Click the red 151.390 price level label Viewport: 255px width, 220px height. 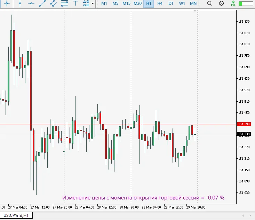tap(244, 124)
